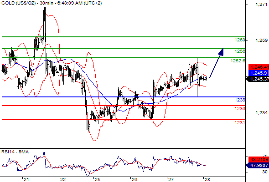Click date label 26 on time axis
Image resolution: width=269 pixels, height=182 pixels.
click(134, 180)
